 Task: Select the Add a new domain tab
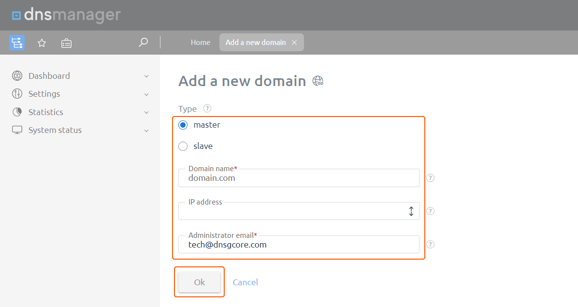pos(255,42)
